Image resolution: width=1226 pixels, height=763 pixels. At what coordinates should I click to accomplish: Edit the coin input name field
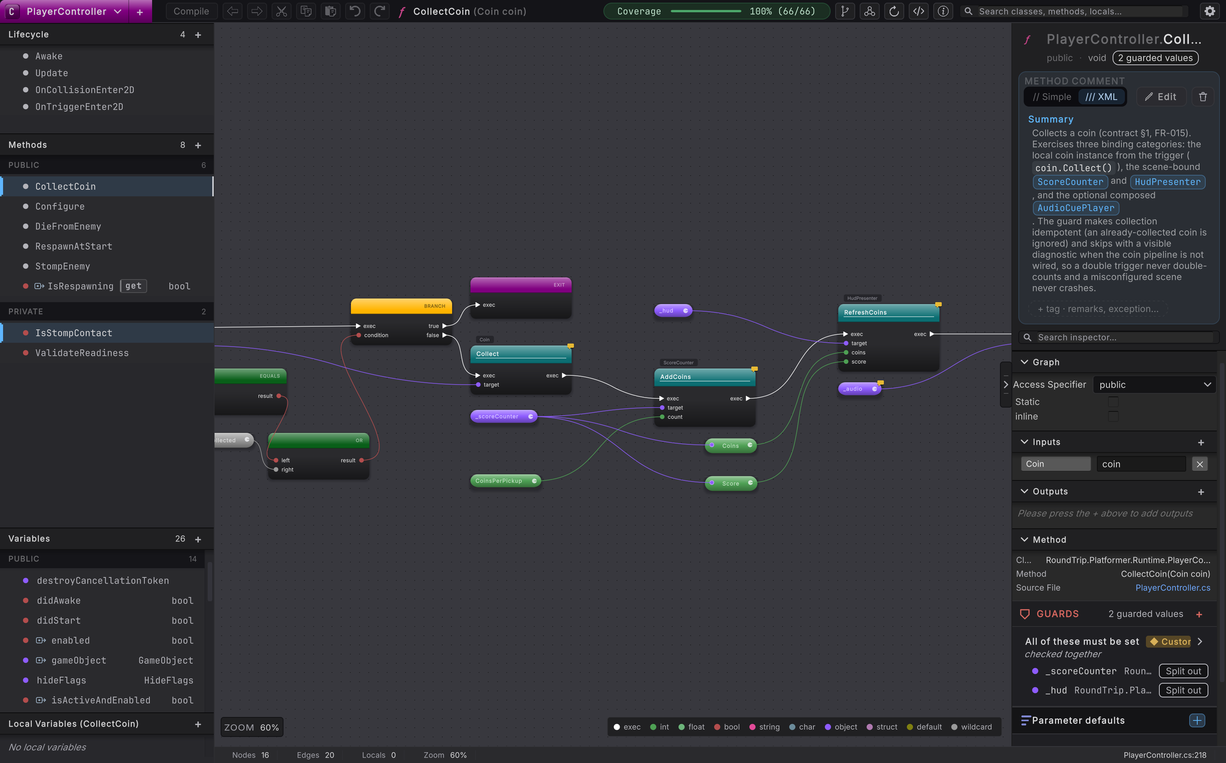(x=1141, y=464)
